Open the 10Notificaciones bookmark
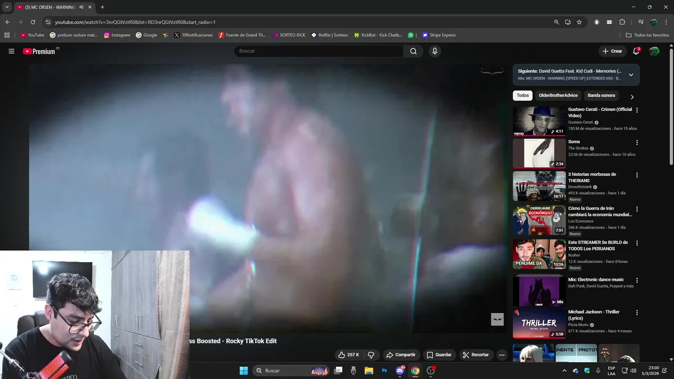This screenshot has height=379, width=674. [193, 35]
